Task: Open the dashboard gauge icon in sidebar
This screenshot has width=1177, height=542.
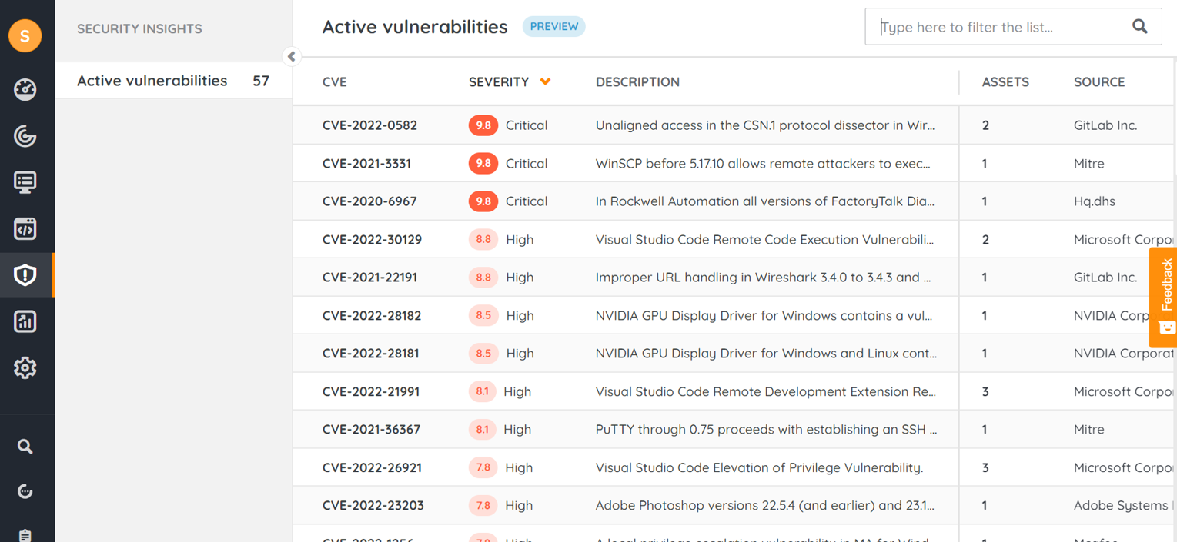Action: [25, 89]
